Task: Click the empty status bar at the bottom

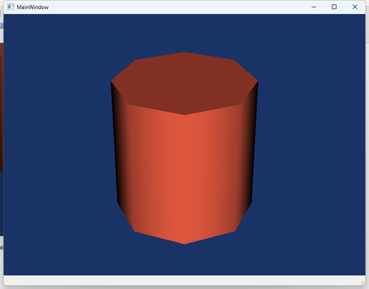Action: click(181, 280)
